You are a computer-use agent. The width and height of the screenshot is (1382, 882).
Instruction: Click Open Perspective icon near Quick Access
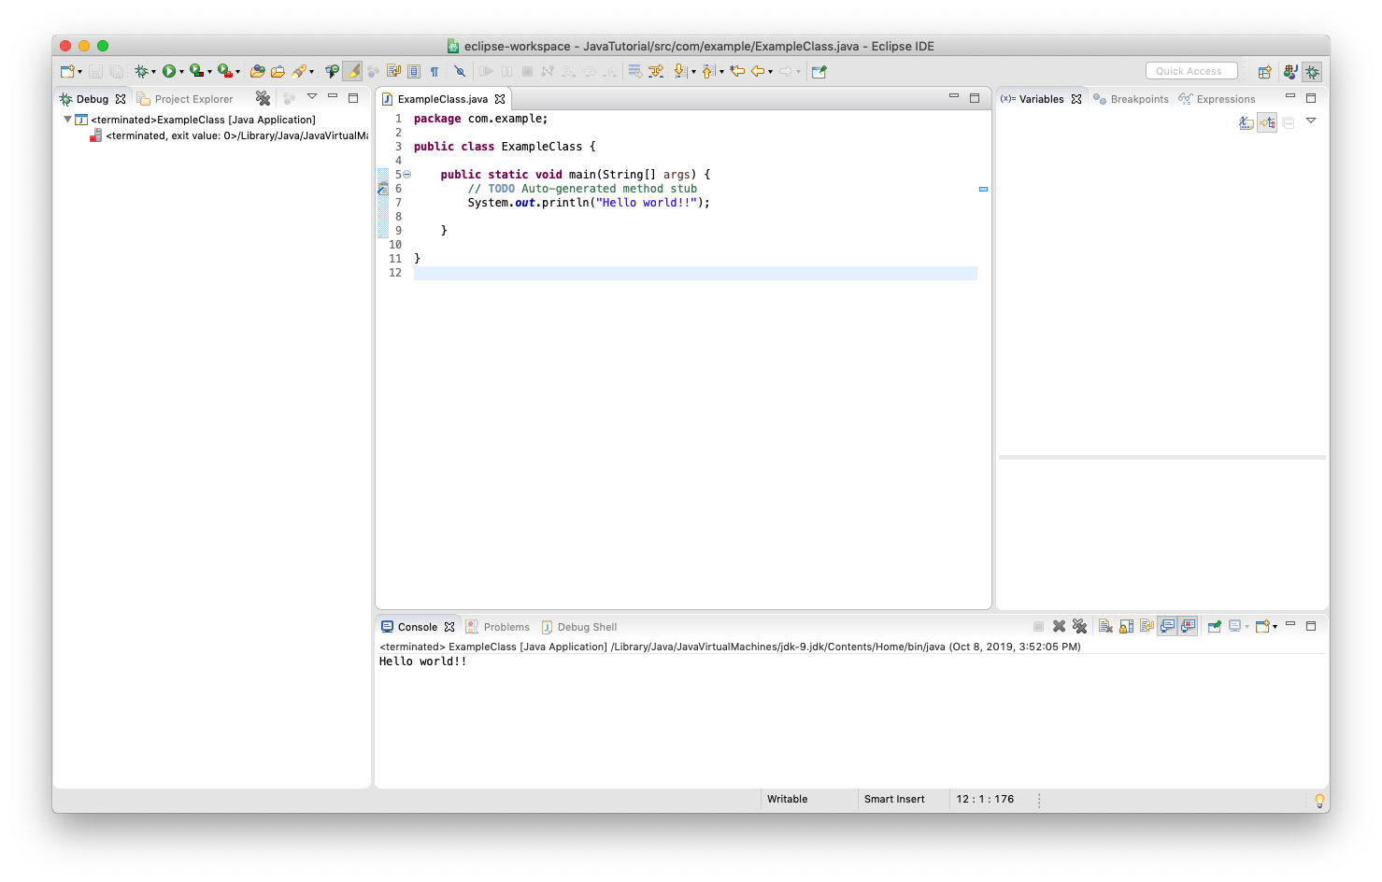pyautogui.click(x=1264, y=71)
